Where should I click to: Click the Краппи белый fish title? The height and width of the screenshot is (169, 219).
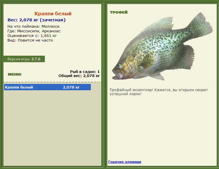(53, 14)
